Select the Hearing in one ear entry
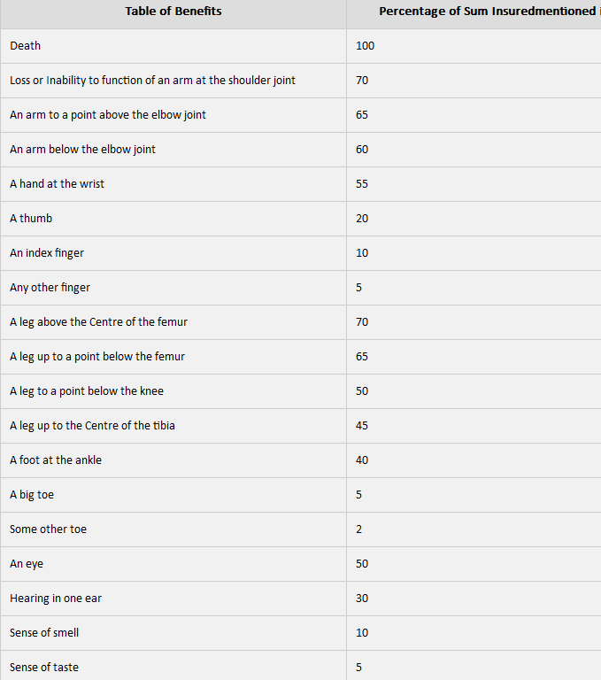601x680 pixels. pyautogui.click(x=56, y=599)
